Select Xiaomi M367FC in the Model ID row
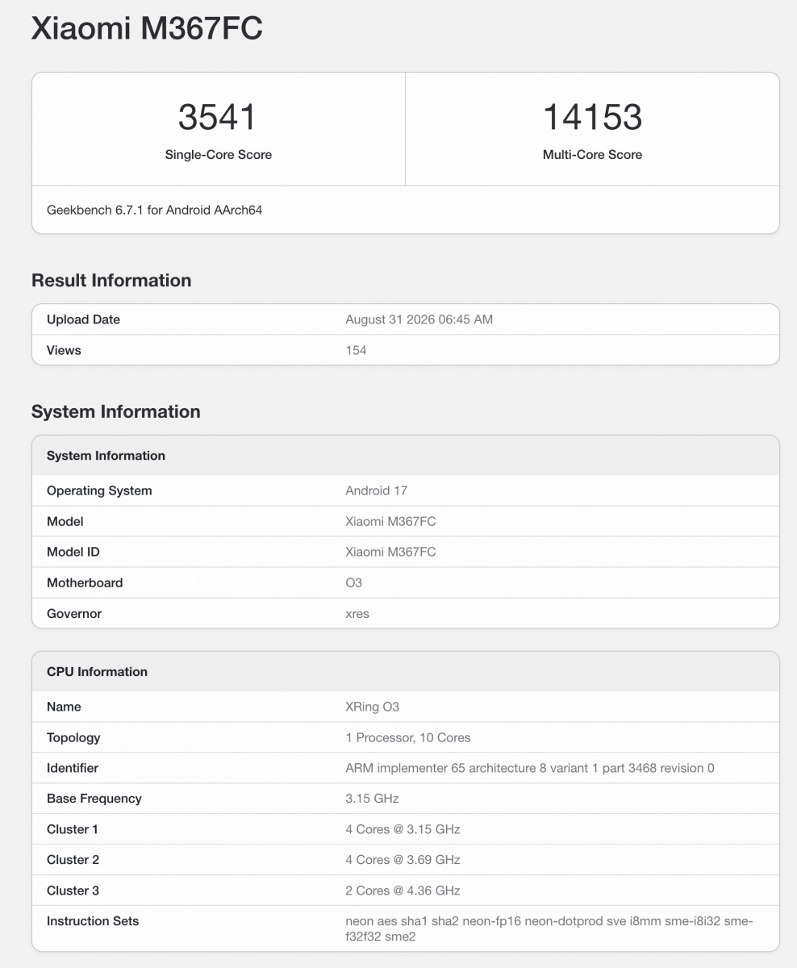The width and height of the screenshot is (797, 968). point(390,552)
